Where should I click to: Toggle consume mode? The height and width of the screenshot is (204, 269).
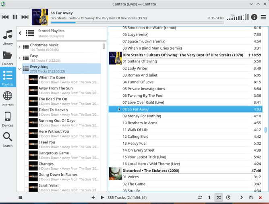point(228,198)
